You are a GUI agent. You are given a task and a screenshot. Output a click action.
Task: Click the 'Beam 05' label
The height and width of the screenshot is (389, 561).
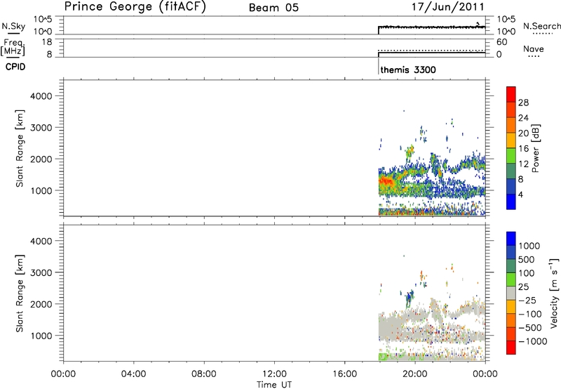[273, 8]
